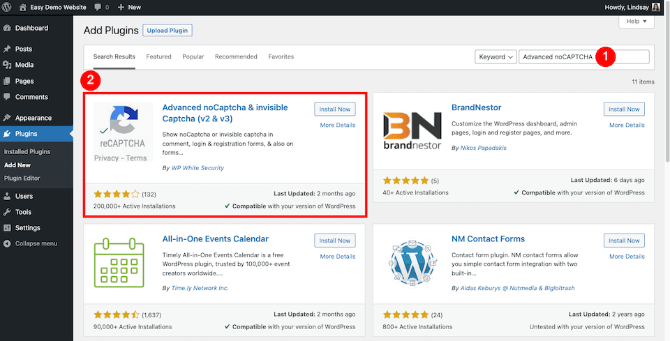Image resolution: width=670 pixels, height=341 pixels.
Task: Click the All-in-One Events Calendar thumbnail
Action: coord(123,264)
